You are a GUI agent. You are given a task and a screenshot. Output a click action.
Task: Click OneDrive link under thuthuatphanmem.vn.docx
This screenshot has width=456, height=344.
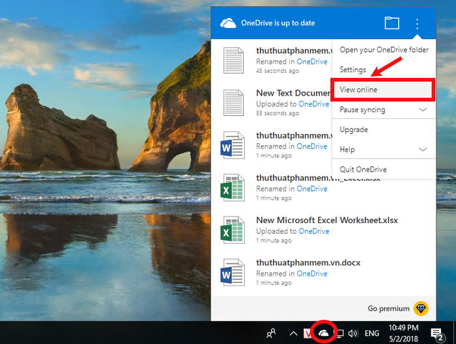(312, 274)
